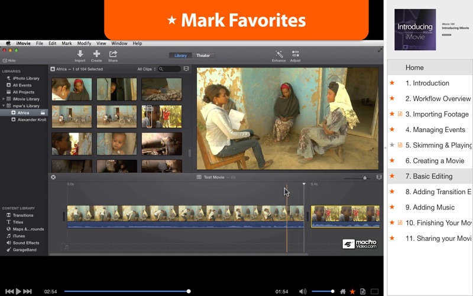Image resolution: width=473 pixels, height=296 pixels.
Task: Toggle filmstrip appearance icon beside search field
Action: click(186, 69)
